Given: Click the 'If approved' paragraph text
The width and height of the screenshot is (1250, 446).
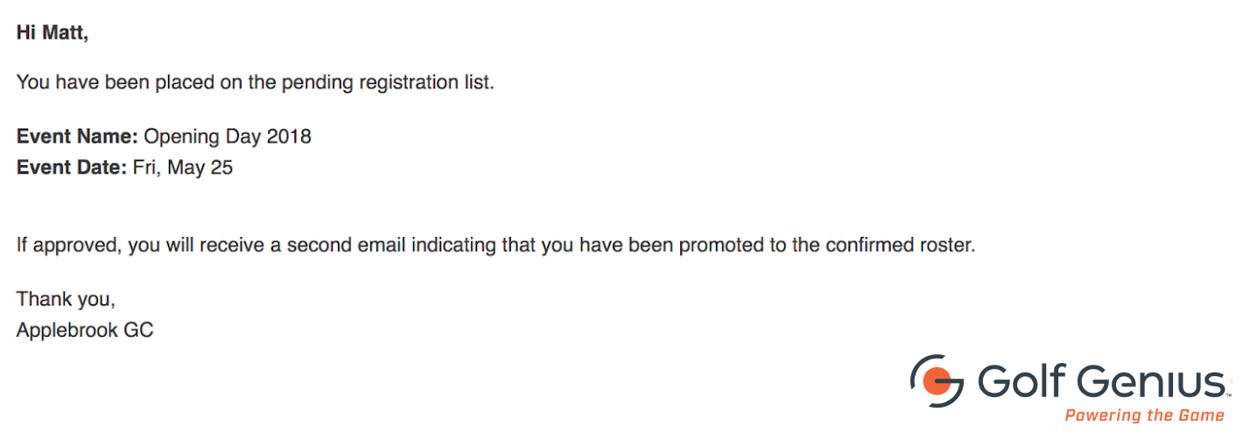Looking at the screenshot, I should point(495,246).
